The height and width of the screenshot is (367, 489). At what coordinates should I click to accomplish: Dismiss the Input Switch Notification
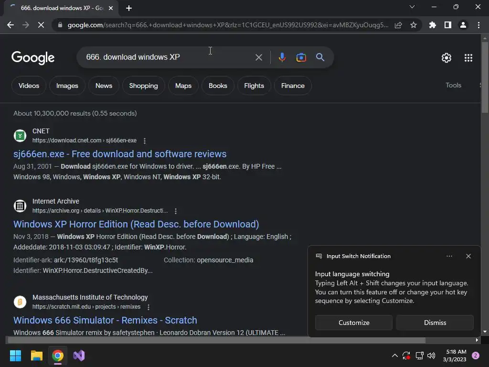pos(435,323)
